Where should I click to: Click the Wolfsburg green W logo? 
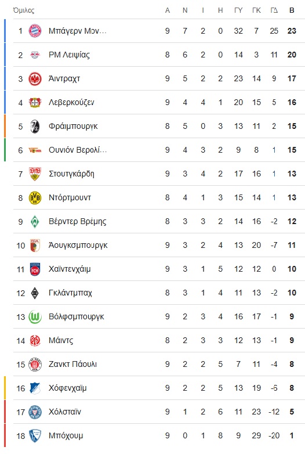coord(35,317)
